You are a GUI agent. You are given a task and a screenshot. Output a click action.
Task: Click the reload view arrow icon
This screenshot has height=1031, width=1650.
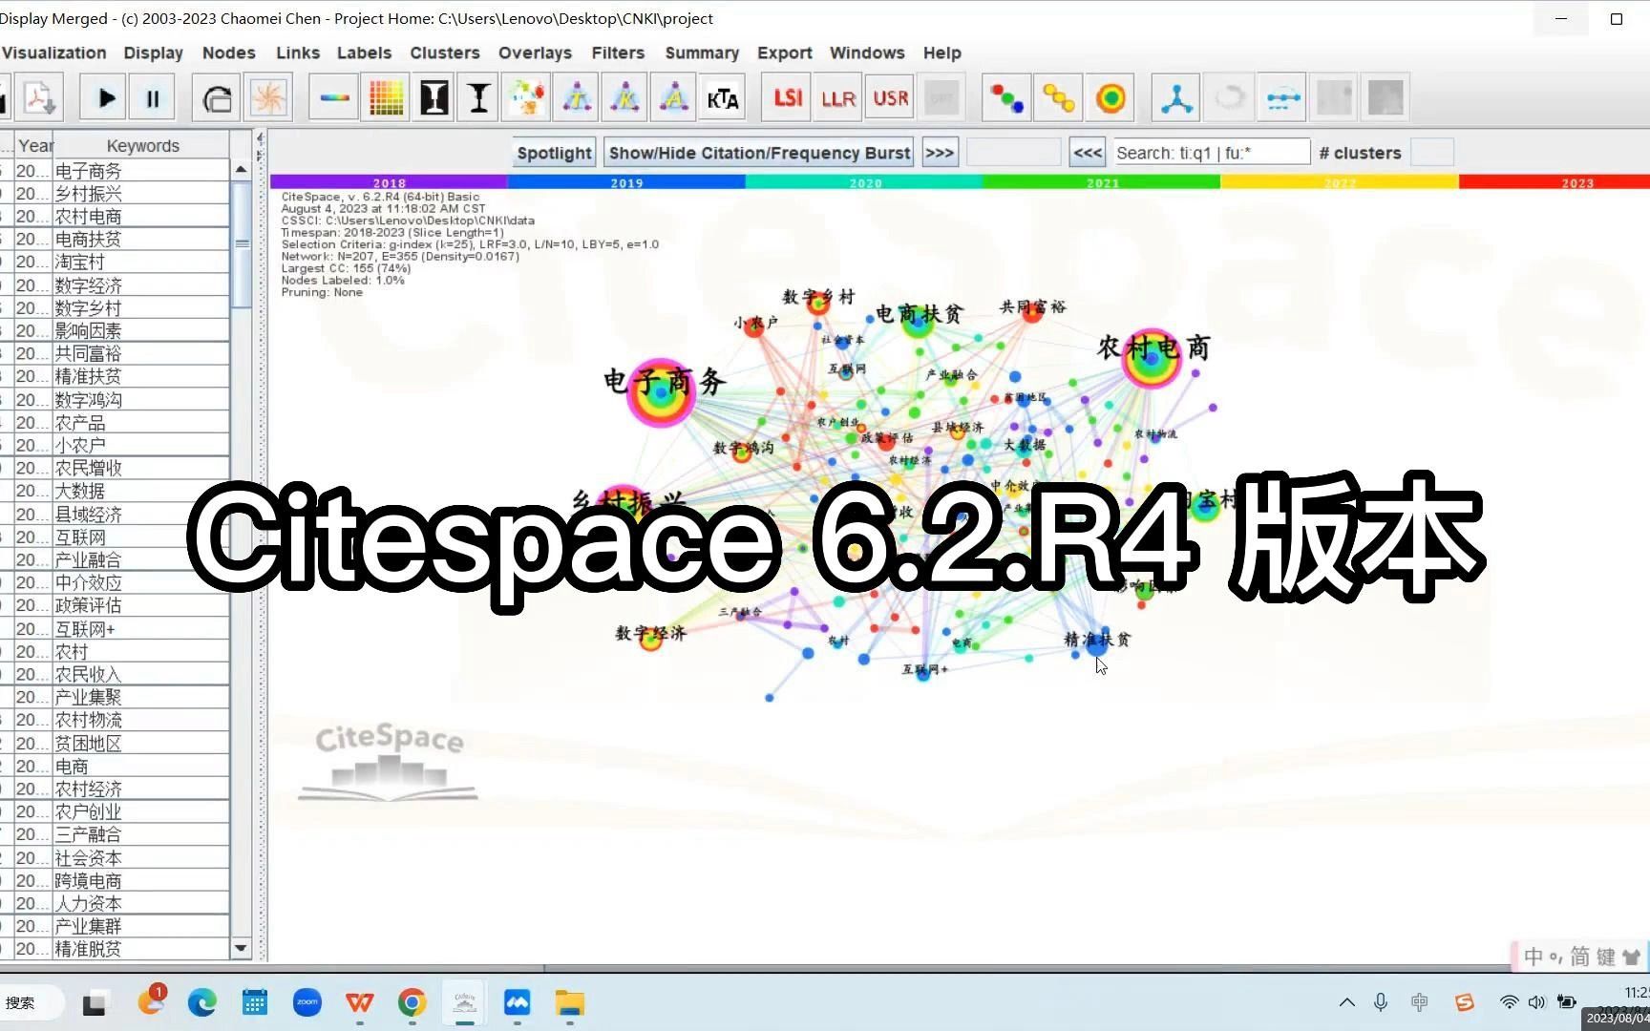[218, 97]
